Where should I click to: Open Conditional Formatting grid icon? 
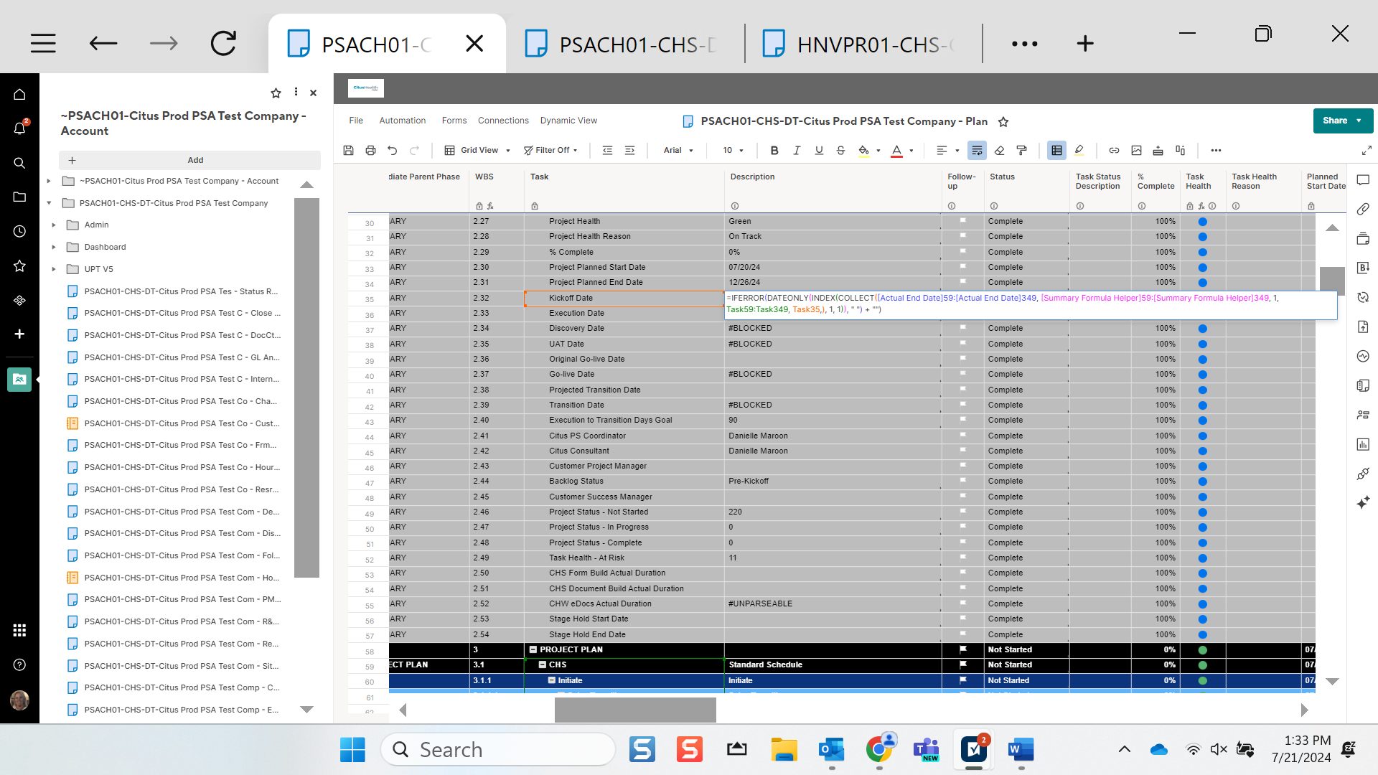click(x=1056, y=151)
